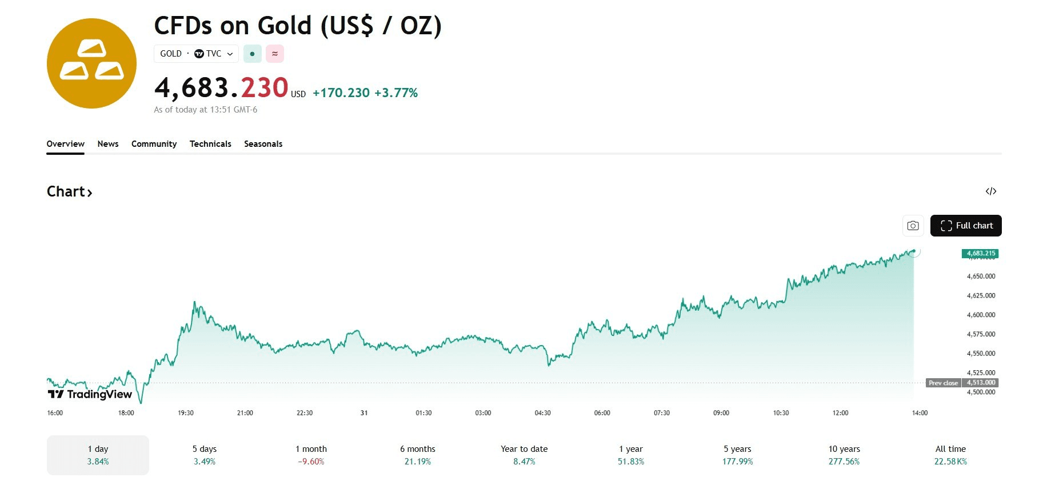Go to the Community tab
1055x501 pixels.
(154, 144)
